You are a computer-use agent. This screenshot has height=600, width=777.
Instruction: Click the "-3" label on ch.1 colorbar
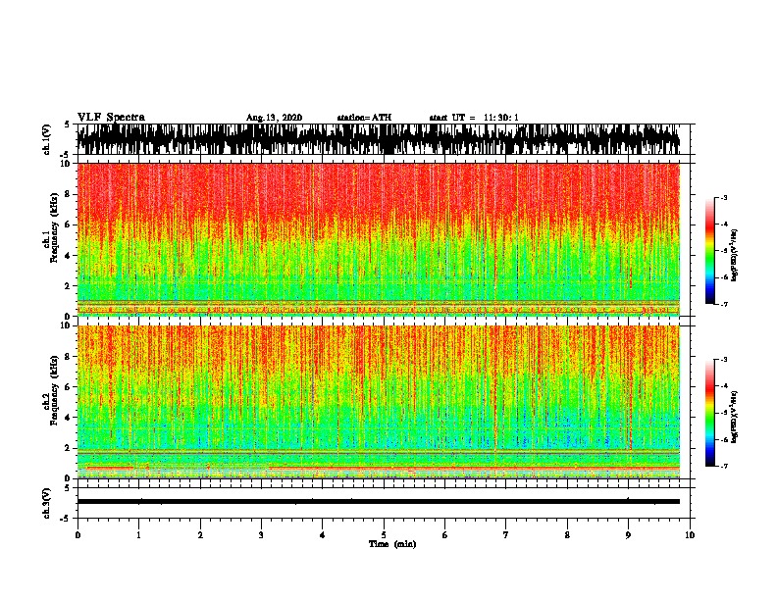(723, 198)
